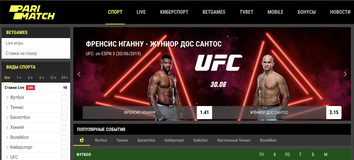Tick the Хоккей checkbox
Screen dimensions: 354x160
click(64, 128)
